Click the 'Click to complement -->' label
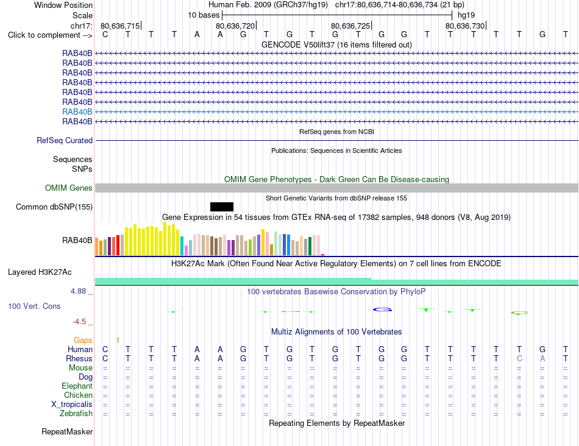 coord(50,35)
